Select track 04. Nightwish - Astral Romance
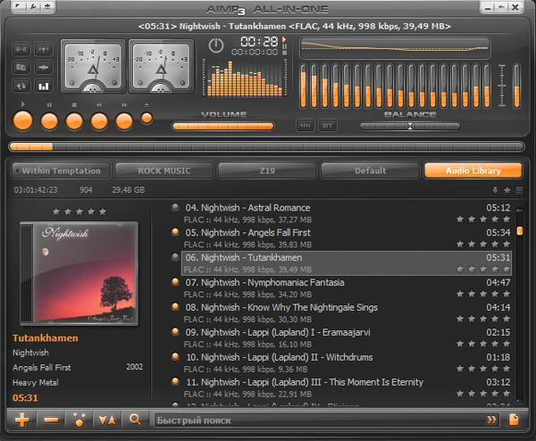536x441 pixels. [347, 213]
